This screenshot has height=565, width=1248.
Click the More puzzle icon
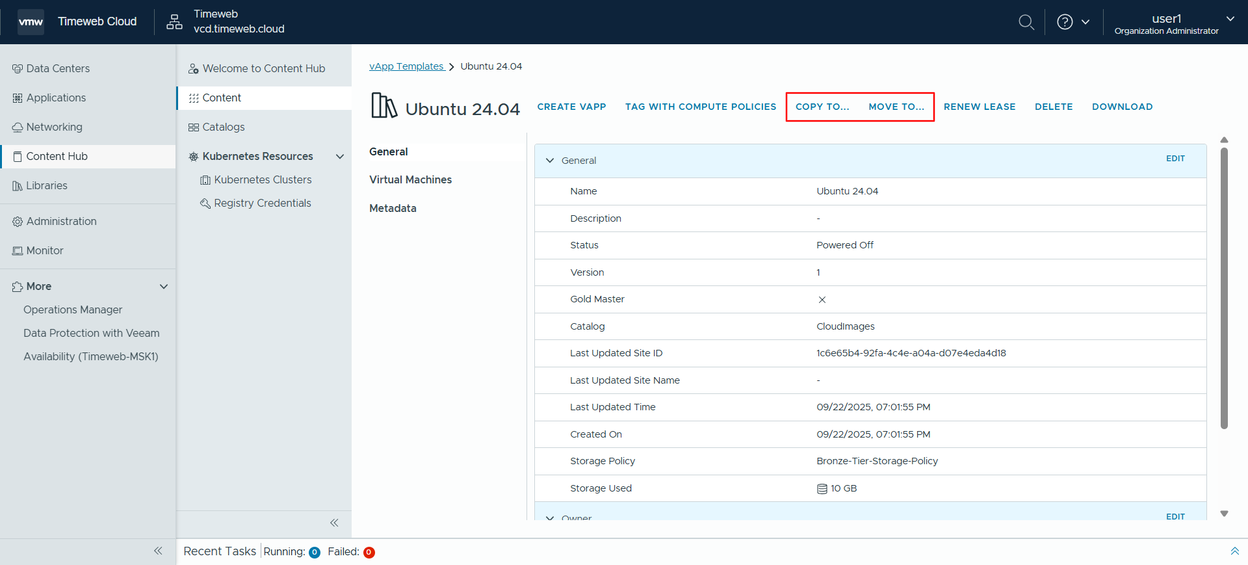[18, 287]
